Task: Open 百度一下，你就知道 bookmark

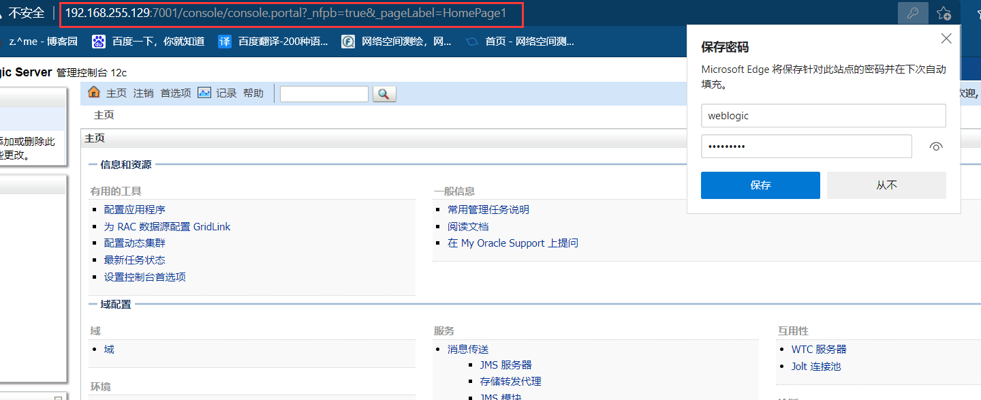Action: pyautogui.click(x=149, y=42)
